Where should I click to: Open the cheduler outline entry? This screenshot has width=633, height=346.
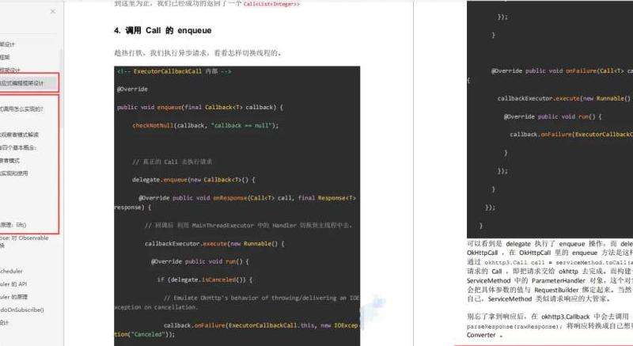coord(12,271)
